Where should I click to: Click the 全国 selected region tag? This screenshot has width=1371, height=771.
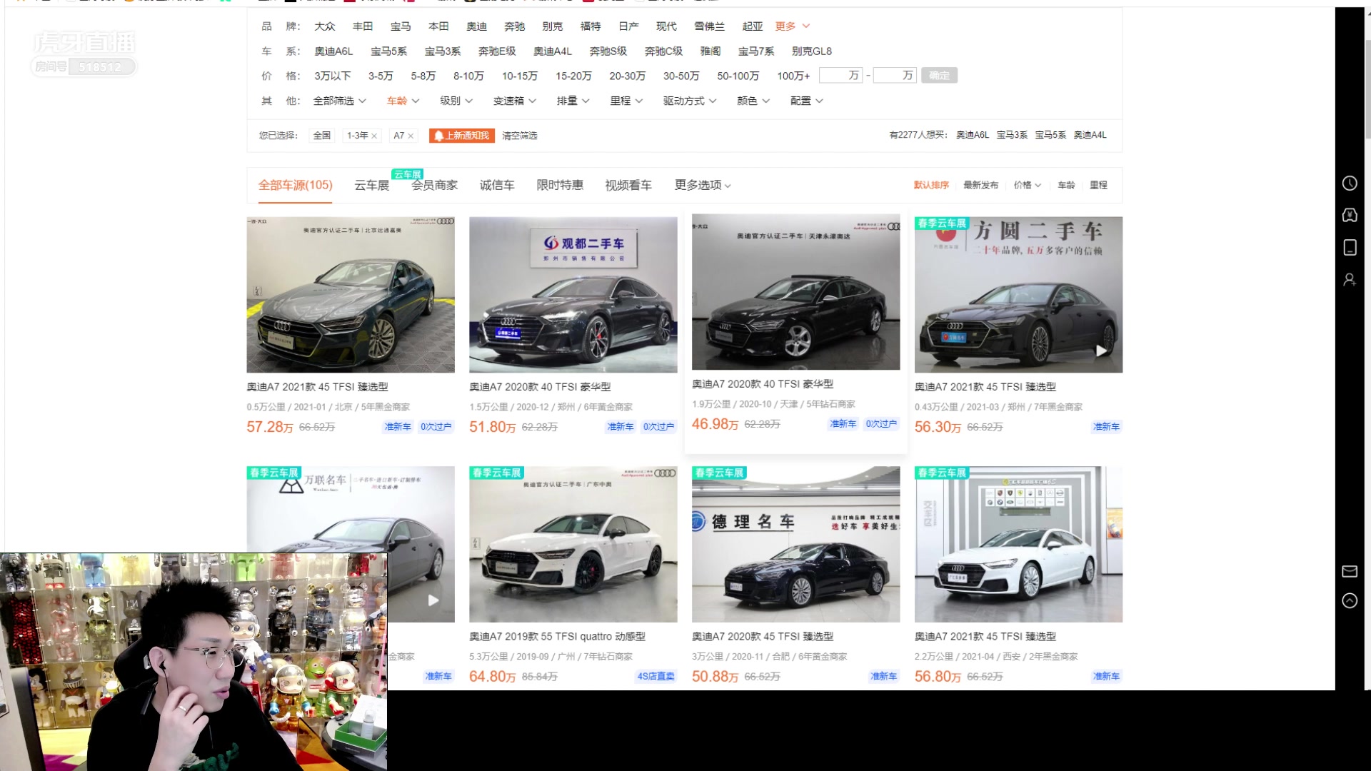click(322, 136)
